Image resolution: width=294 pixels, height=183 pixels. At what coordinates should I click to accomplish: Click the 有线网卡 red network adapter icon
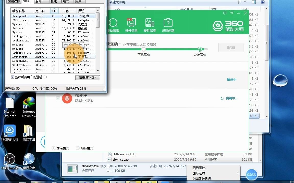click(x=67, y=98)
